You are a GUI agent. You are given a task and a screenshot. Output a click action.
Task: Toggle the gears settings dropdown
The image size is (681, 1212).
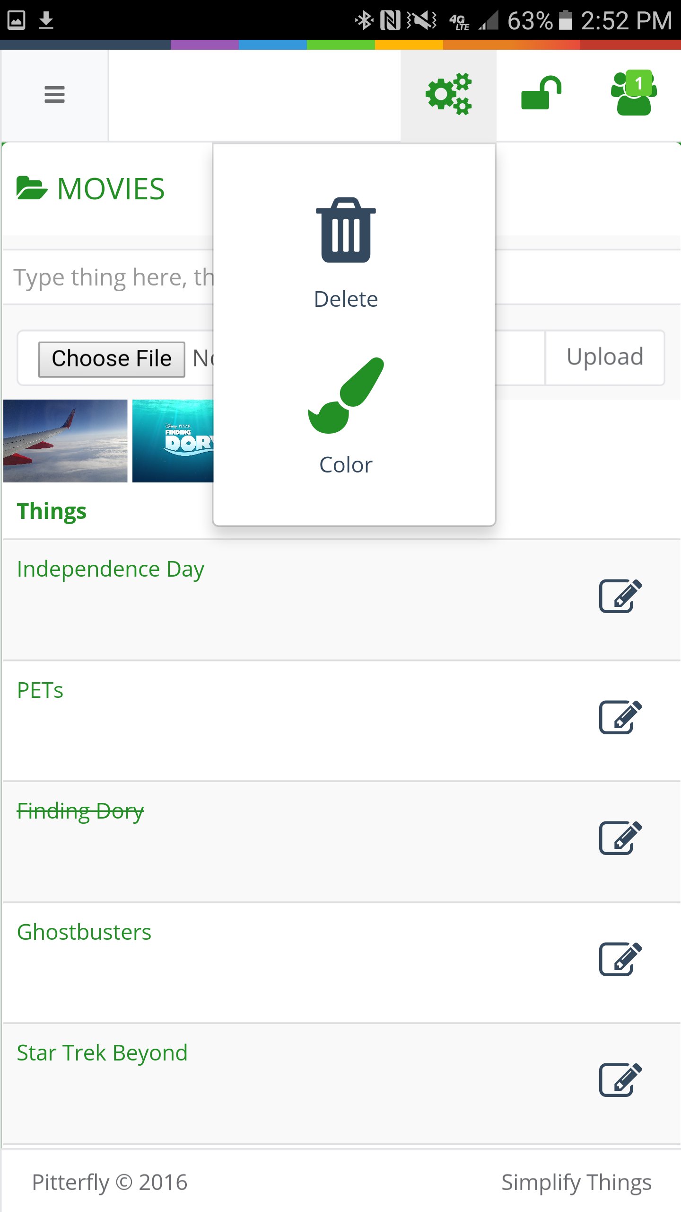point(448,94)
